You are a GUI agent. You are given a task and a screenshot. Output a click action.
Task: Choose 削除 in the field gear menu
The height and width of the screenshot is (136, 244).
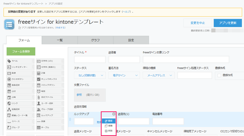point(109,131)
